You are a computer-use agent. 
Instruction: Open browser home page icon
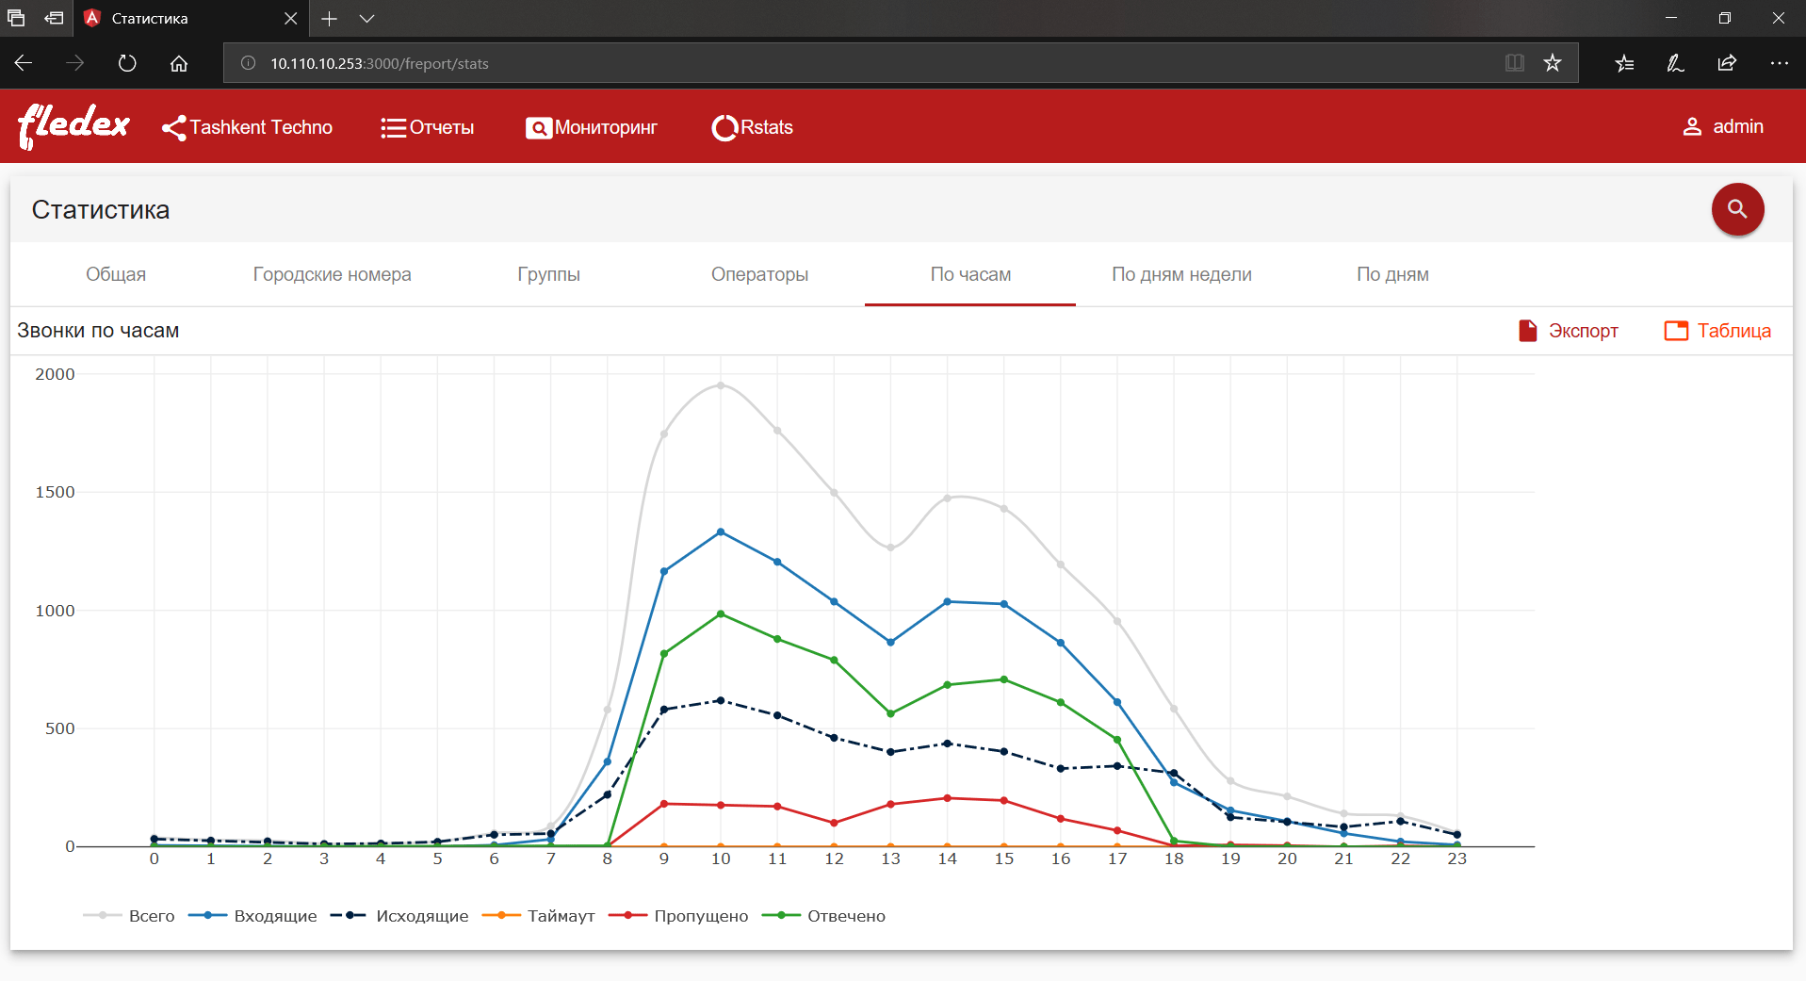tap(179, 63)
